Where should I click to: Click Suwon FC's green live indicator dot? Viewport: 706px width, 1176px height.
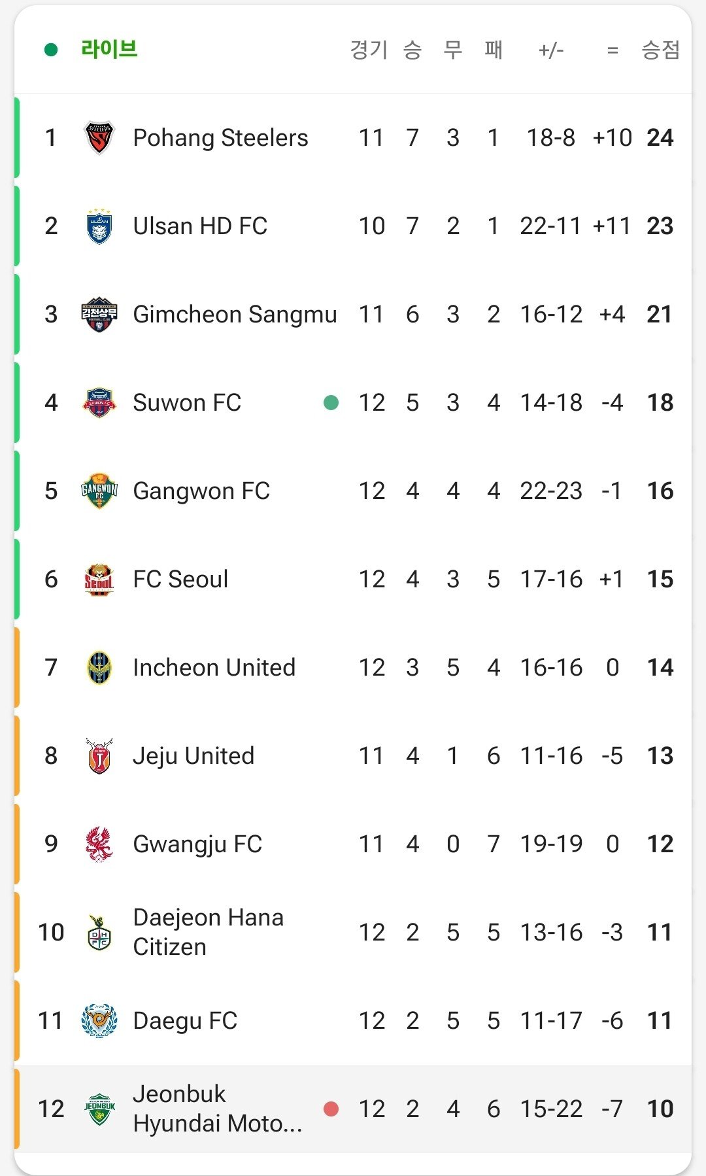[331, 403]
